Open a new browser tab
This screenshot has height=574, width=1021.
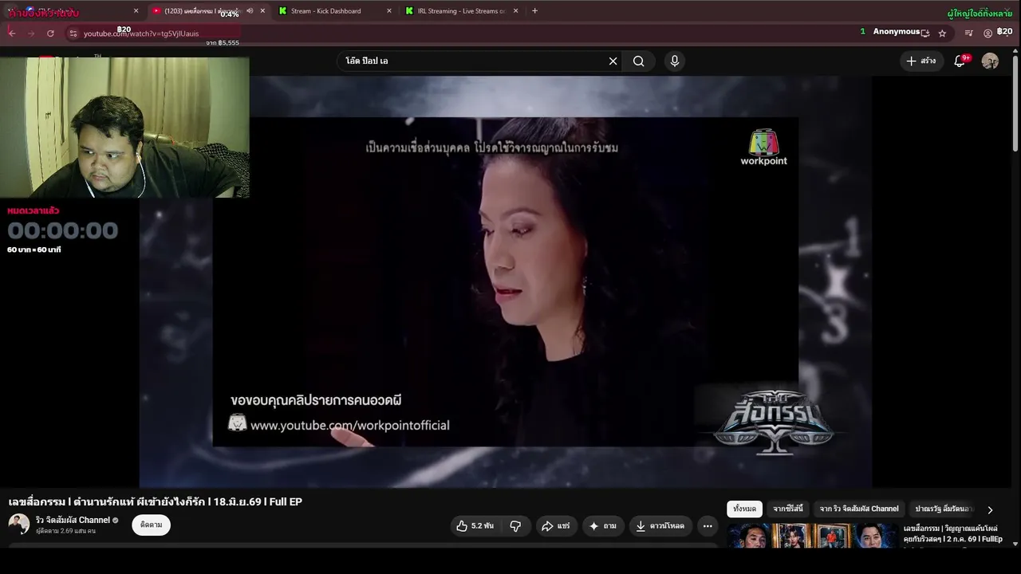tap(534, 11)
